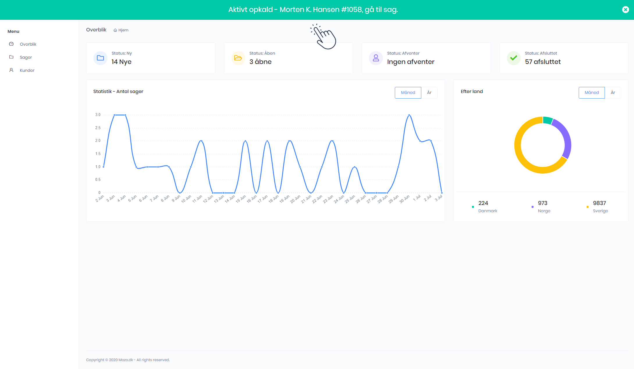
Task: Click the Sager folder icon in menu
Action: pyautogui.click(x=11, y=57)
